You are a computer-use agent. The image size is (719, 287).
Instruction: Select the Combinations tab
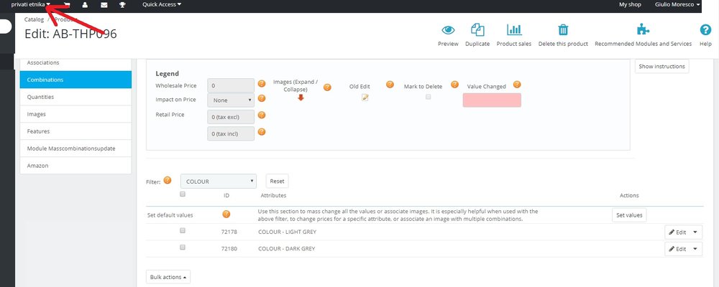click(x=75, y=80)
